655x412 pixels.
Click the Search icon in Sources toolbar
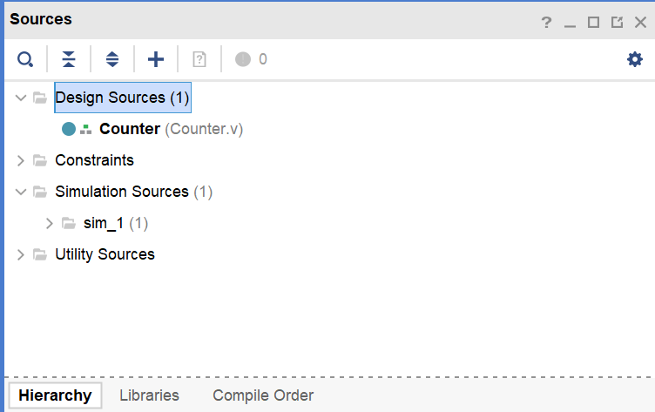coord(25,59)
